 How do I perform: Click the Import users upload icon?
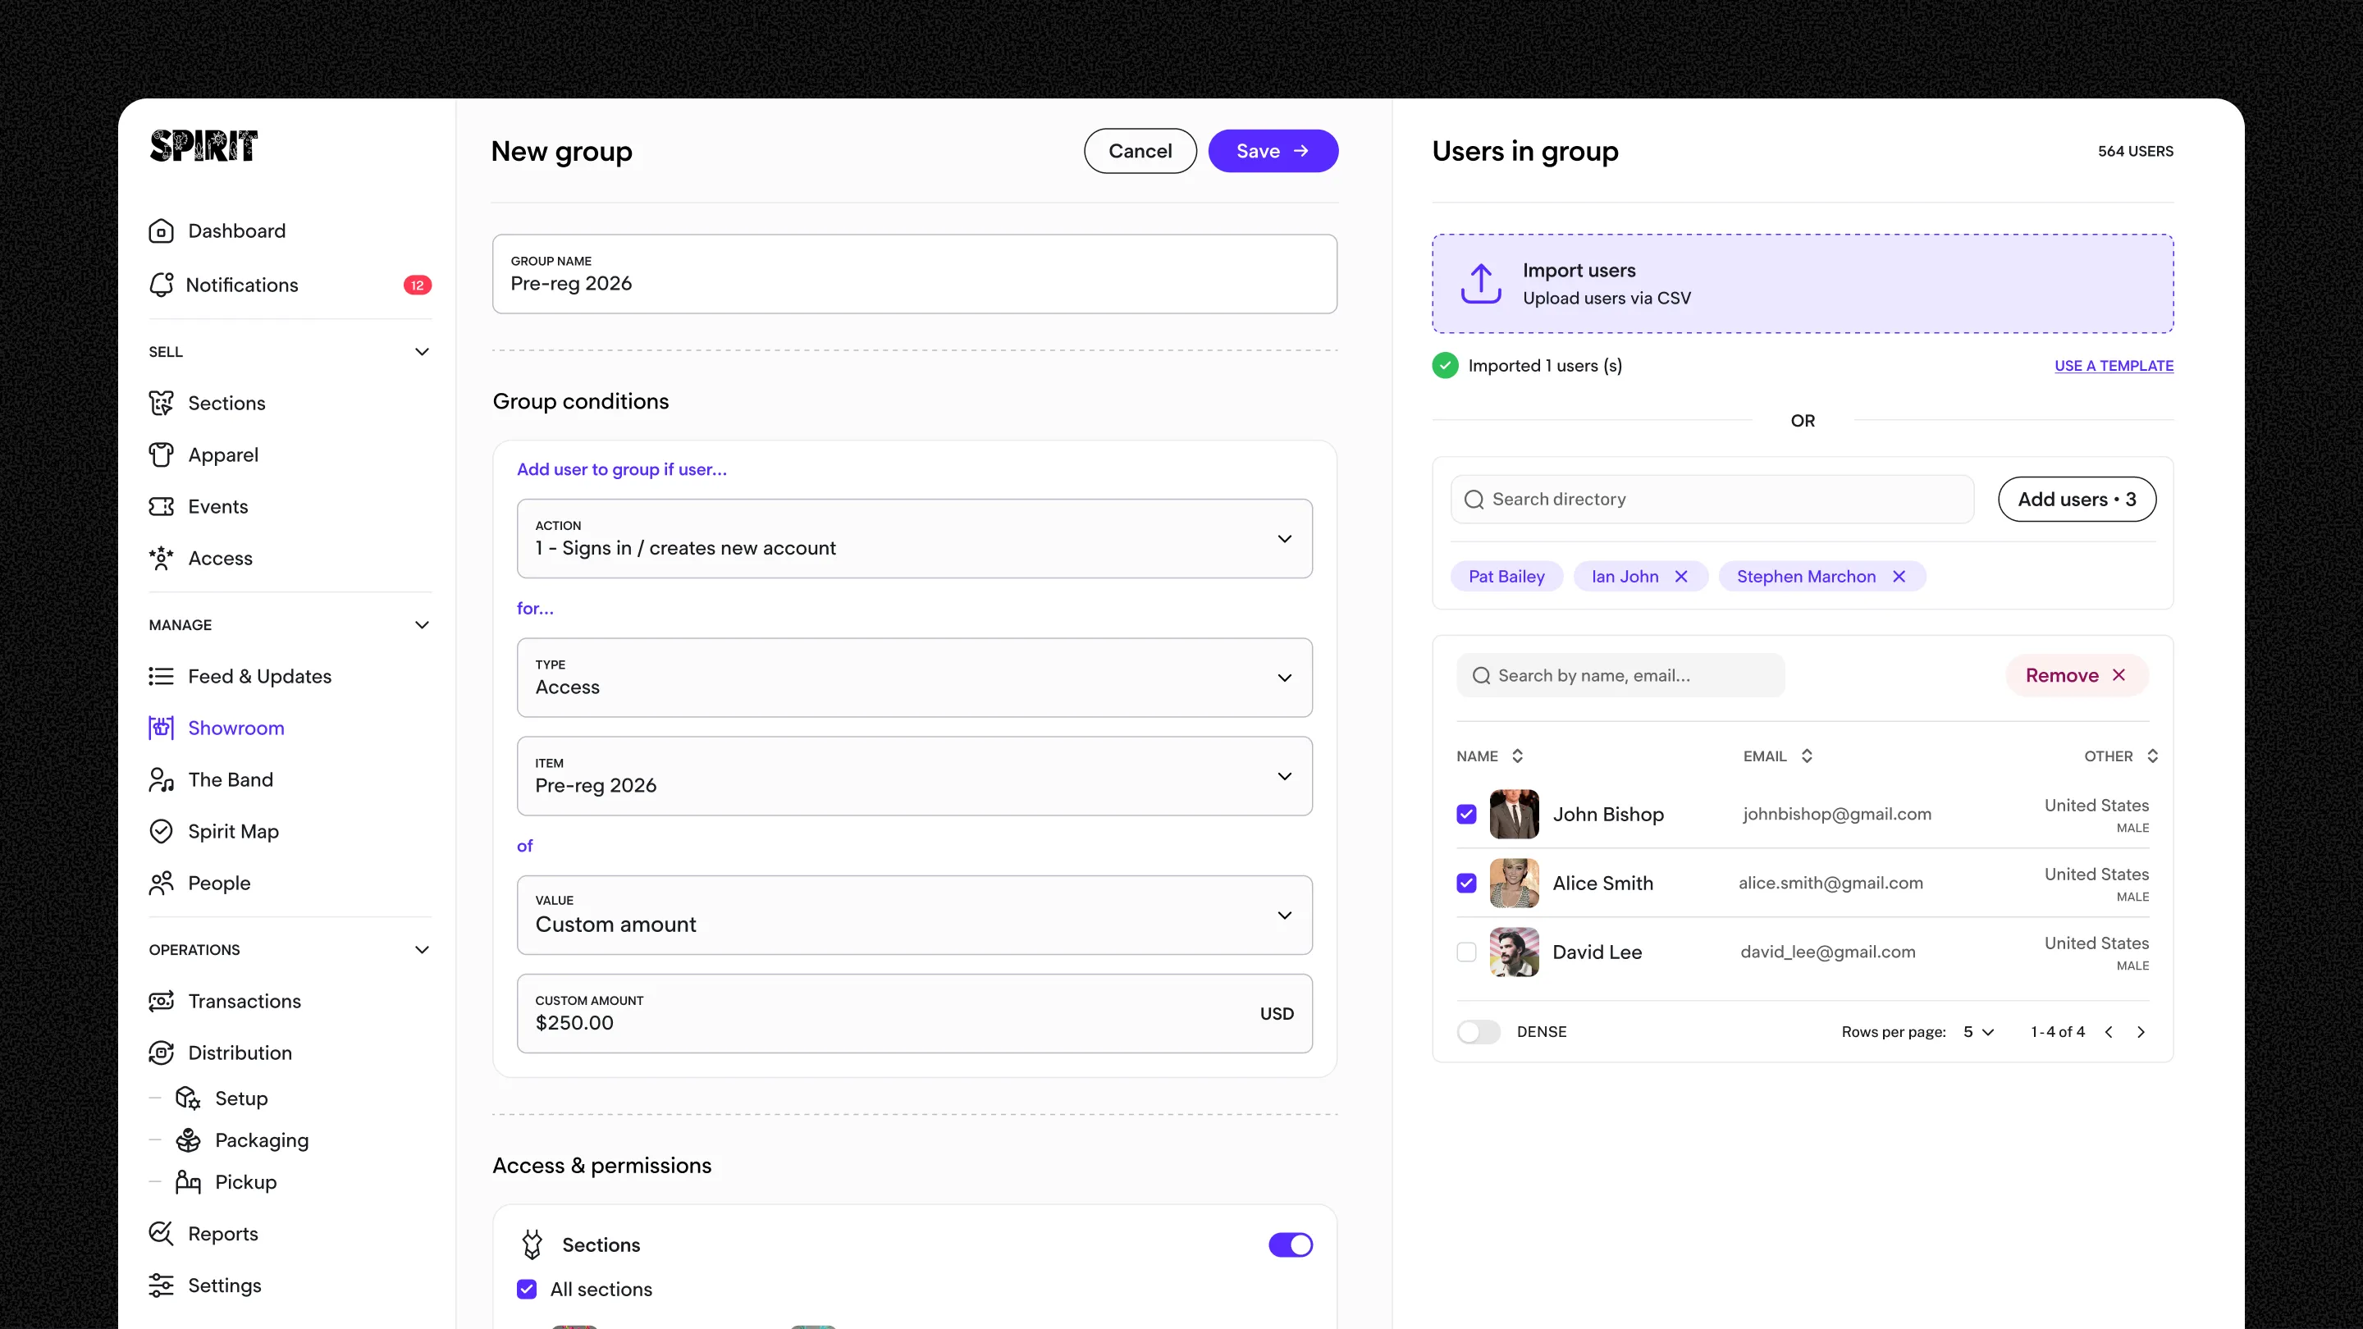[1480, 285]
